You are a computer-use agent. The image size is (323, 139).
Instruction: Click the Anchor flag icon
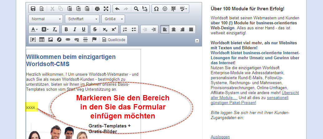(94, 40)
